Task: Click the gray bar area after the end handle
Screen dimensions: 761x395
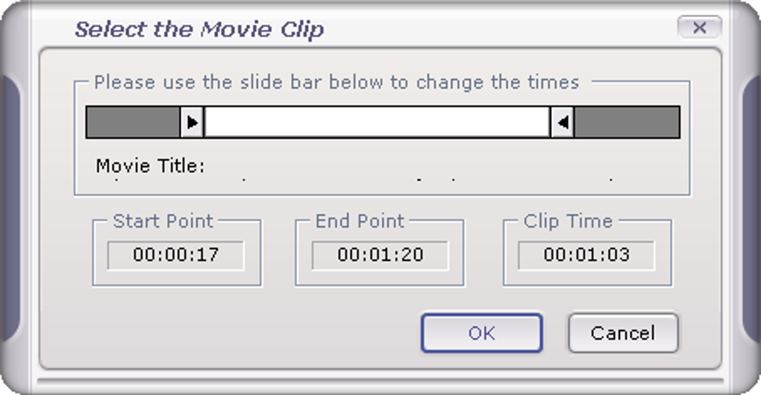Action: tap(627, 122)
